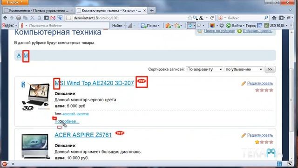298x168 pixels.
Task: Click the copy icon in navigation toolbar
Action: pyautogui.click(x=25, y=18)
